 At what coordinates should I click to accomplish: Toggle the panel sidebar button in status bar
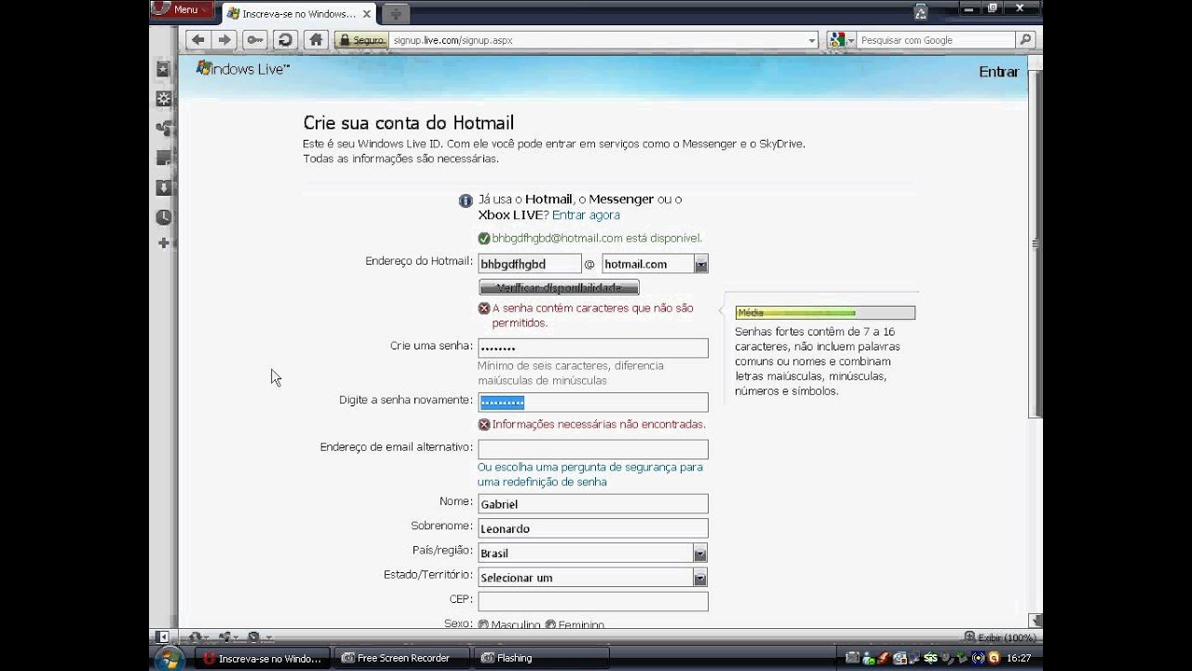pos(163,637)
